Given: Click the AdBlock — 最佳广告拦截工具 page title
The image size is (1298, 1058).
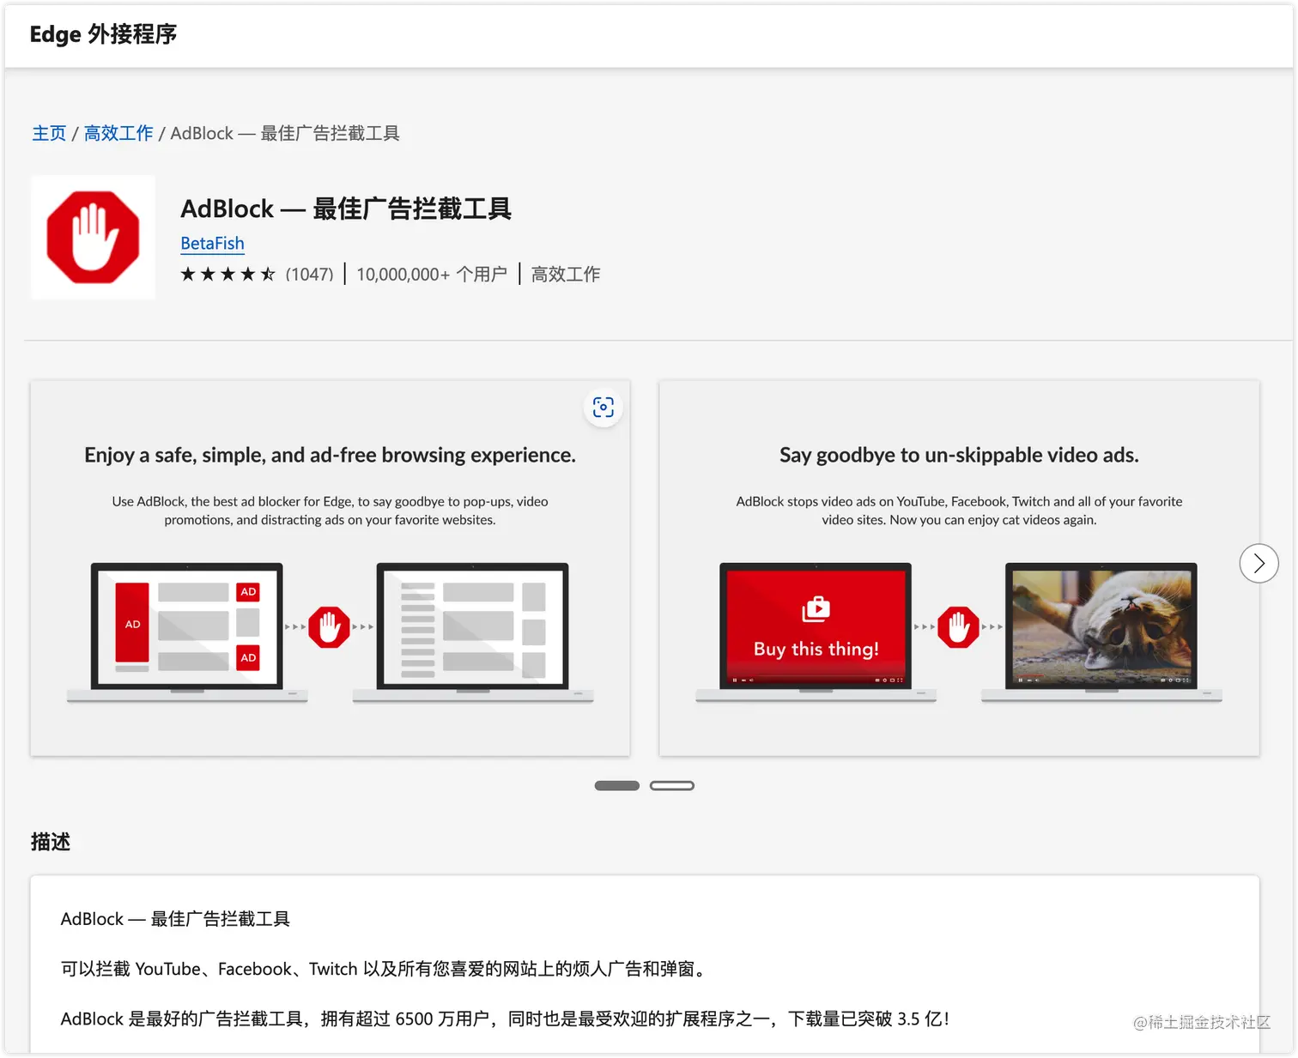Looking at the screenshot, I should (346, 209).
